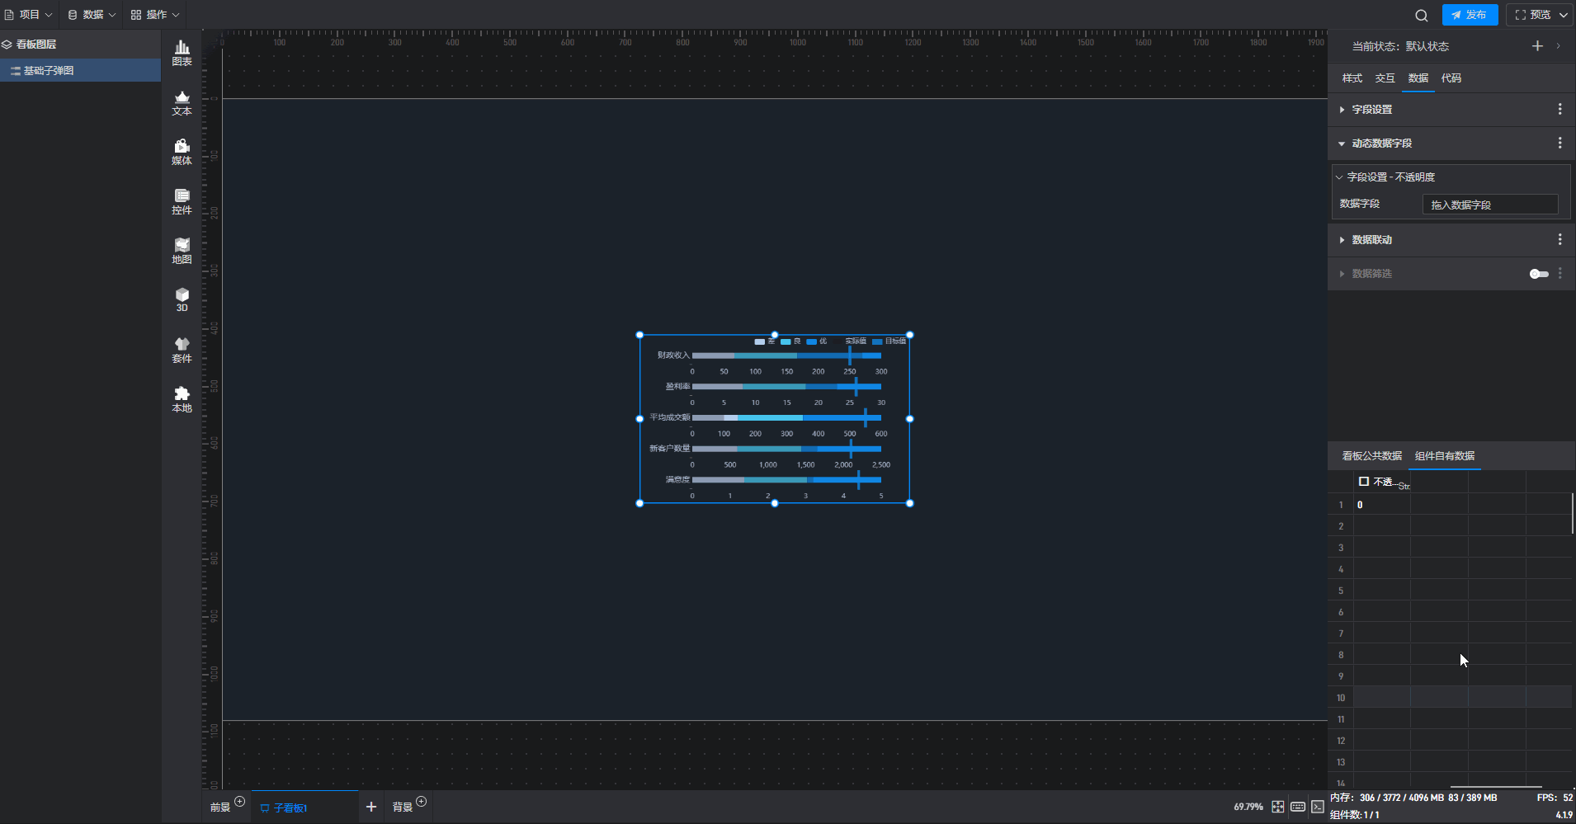
Task: Open the 地图 map components icon
Action: click(182, 251)
